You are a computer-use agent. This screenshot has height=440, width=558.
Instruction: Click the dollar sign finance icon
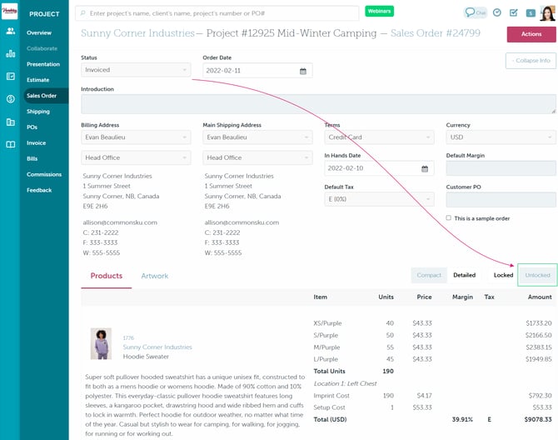(11, 99)
